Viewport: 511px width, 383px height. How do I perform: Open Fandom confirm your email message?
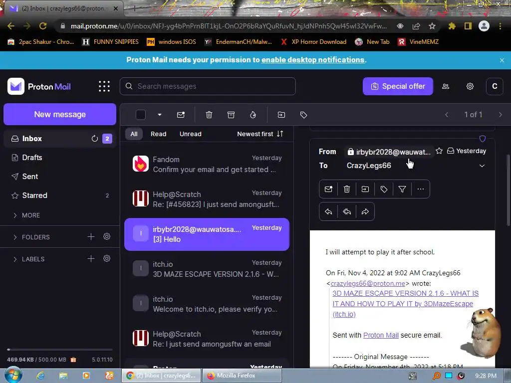point(207,164)
